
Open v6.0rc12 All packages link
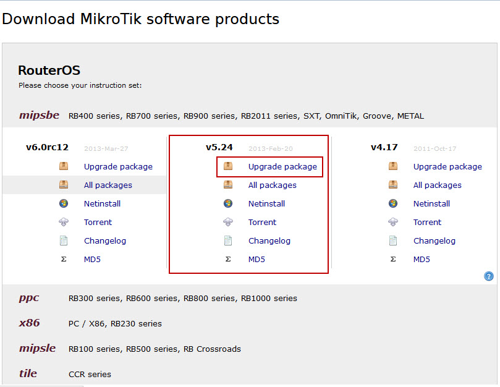108,185
